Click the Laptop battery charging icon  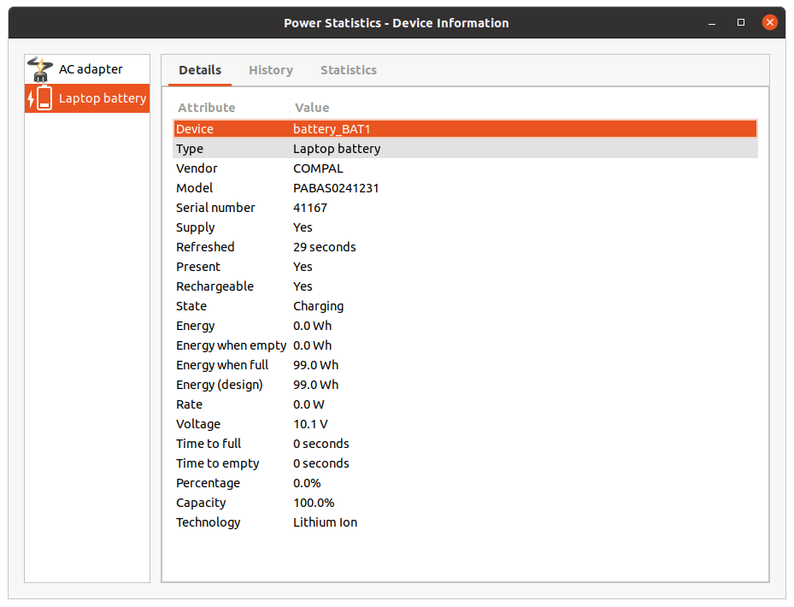pos(40,98)
